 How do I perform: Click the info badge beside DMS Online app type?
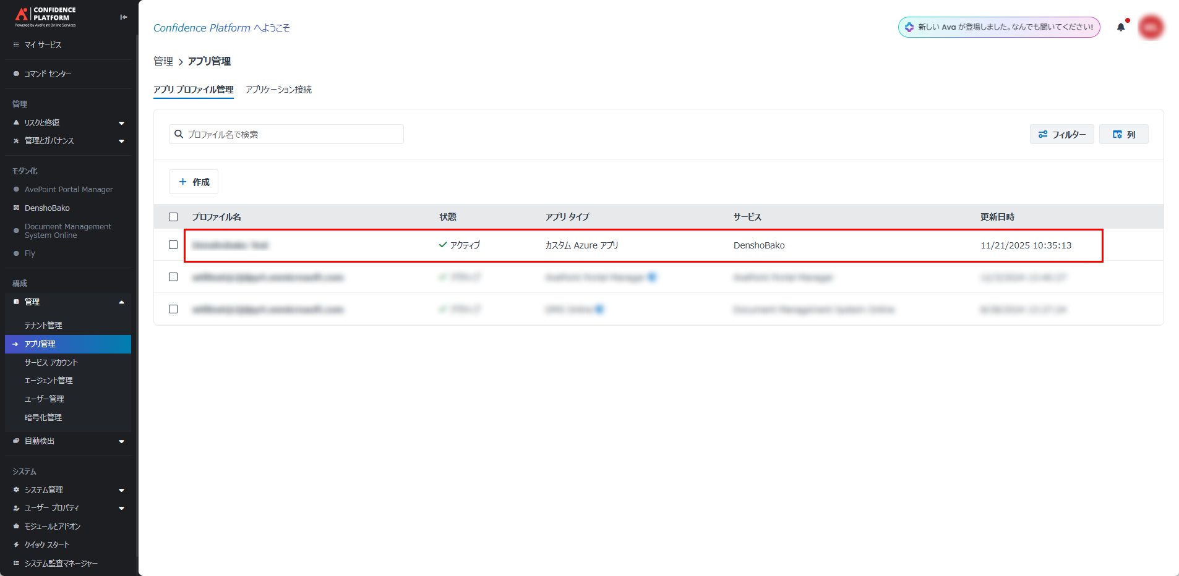tap(599, 309)
